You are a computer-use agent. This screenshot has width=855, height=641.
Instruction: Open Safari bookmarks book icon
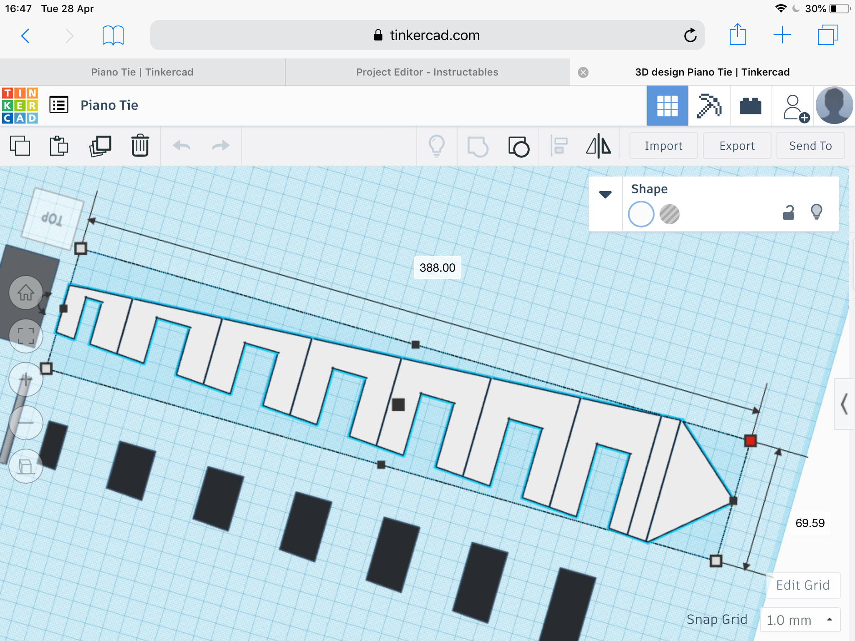(113, 35)
